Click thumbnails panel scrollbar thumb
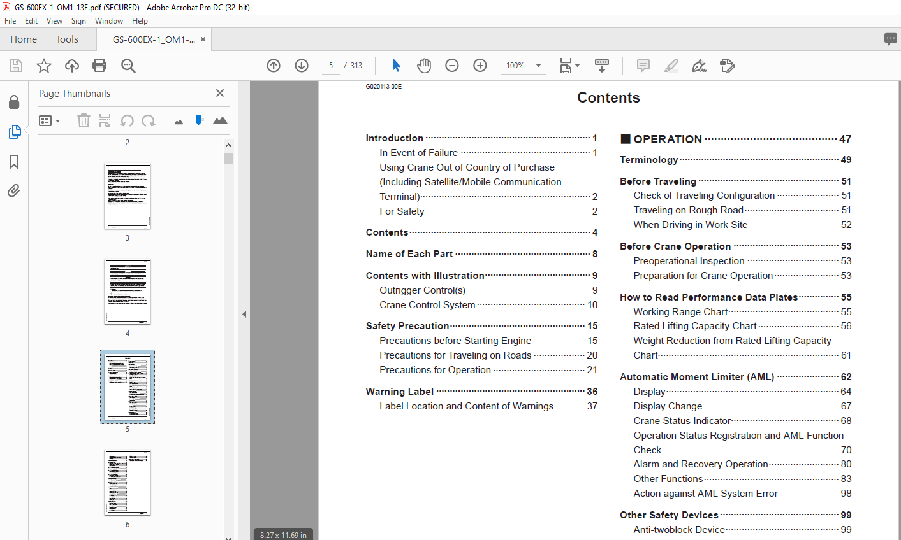 tap(229, 159)
